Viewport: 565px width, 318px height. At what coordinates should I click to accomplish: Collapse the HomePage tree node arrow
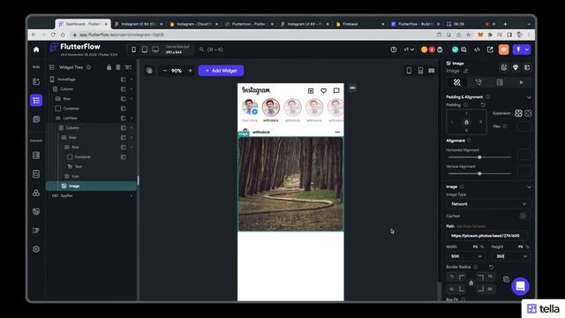tap(132, 79)
